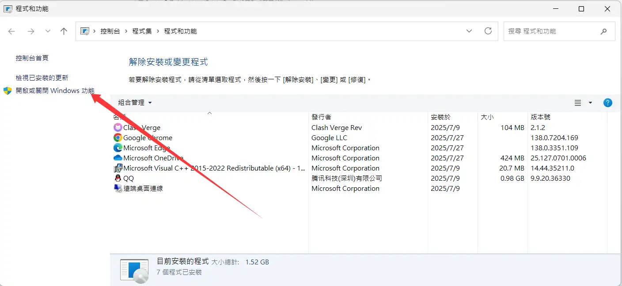Click the Clash Verge app icon

point(118,127)
